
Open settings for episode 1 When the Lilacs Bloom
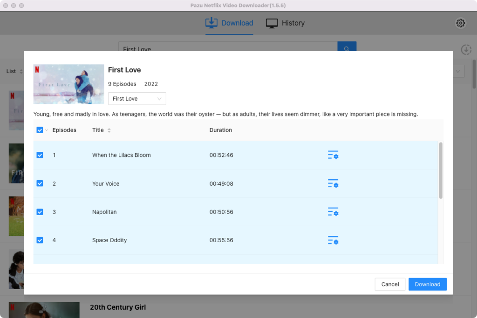(333, 155)
